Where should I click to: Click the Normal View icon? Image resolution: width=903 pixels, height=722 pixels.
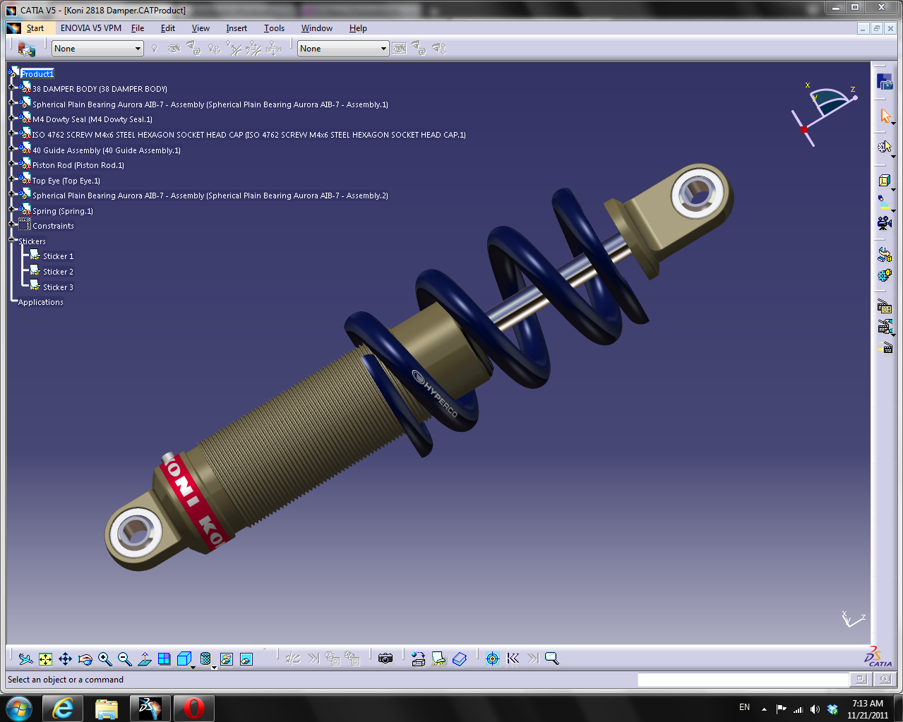(144, 659)
